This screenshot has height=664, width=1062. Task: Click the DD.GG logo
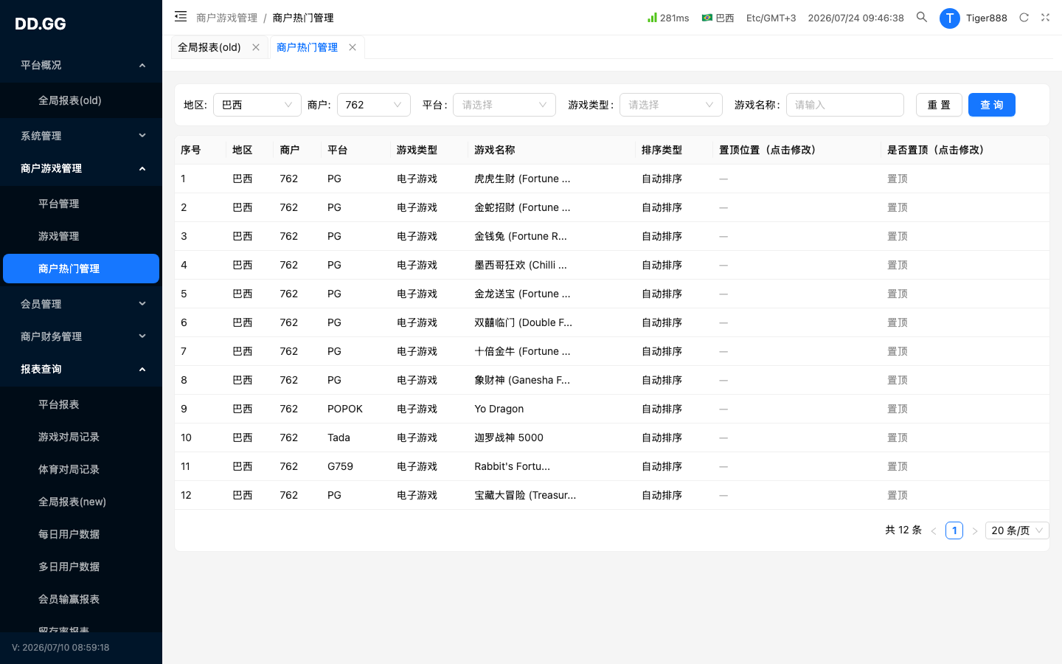(41, 24)
